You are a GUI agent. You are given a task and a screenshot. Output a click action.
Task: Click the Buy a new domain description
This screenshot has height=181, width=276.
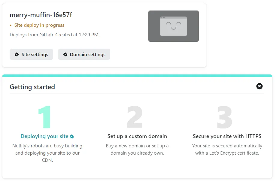pyautogui.click(x=137, y=149)
